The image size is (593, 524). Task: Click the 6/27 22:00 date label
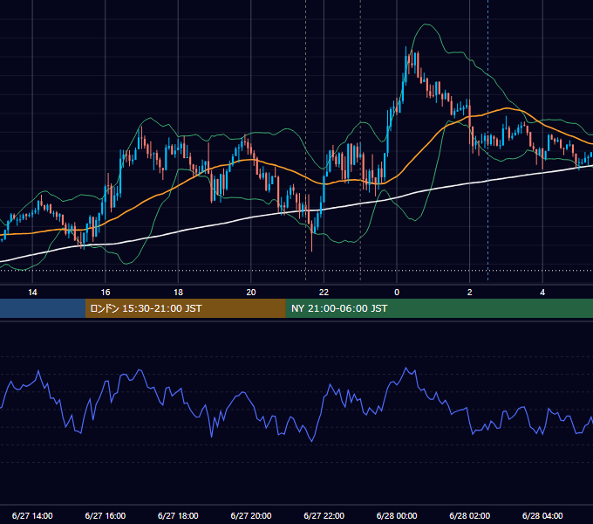pos(324,515)
